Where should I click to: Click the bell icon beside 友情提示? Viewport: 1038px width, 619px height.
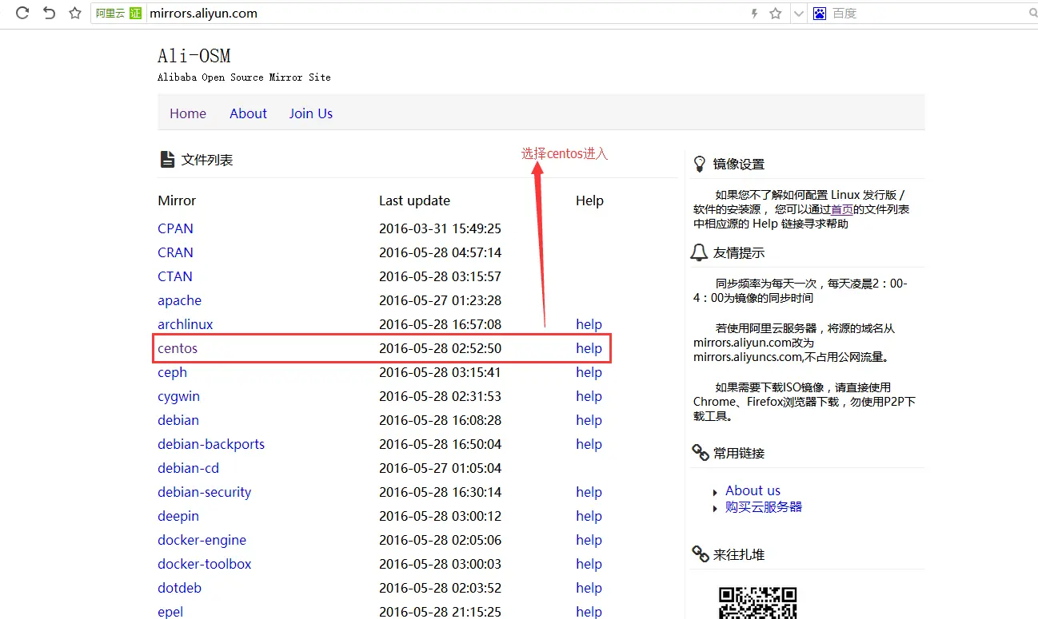(x=699, y=252)
